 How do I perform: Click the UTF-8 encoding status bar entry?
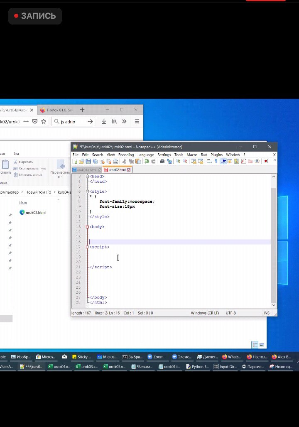(x=230, y=313)
